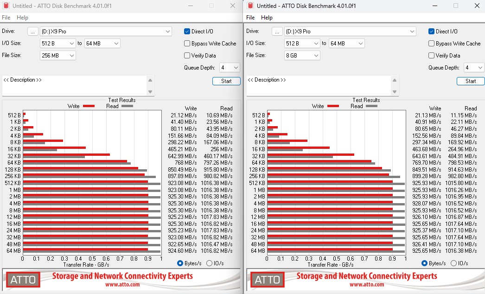Click description scroll down arrow, right window
This screenshot has height=294, width=485.
point(395,92)
